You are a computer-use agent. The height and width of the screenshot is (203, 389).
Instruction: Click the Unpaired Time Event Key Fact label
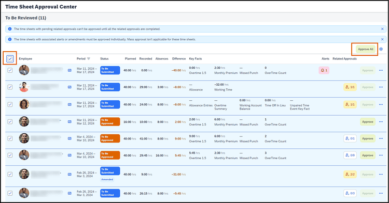coord(300,107)
